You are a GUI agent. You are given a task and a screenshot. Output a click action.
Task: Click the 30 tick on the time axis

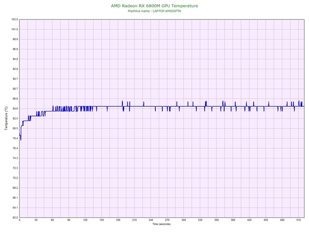[x=36, y=220]
